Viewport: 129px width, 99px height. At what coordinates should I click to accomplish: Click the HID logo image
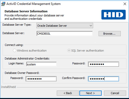click(x=114, y=15)
